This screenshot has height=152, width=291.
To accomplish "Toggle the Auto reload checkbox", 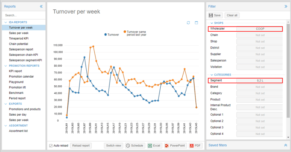I will click(x=51, y=146).
